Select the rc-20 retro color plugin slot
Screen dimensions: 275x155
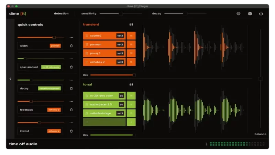point(101,96)
